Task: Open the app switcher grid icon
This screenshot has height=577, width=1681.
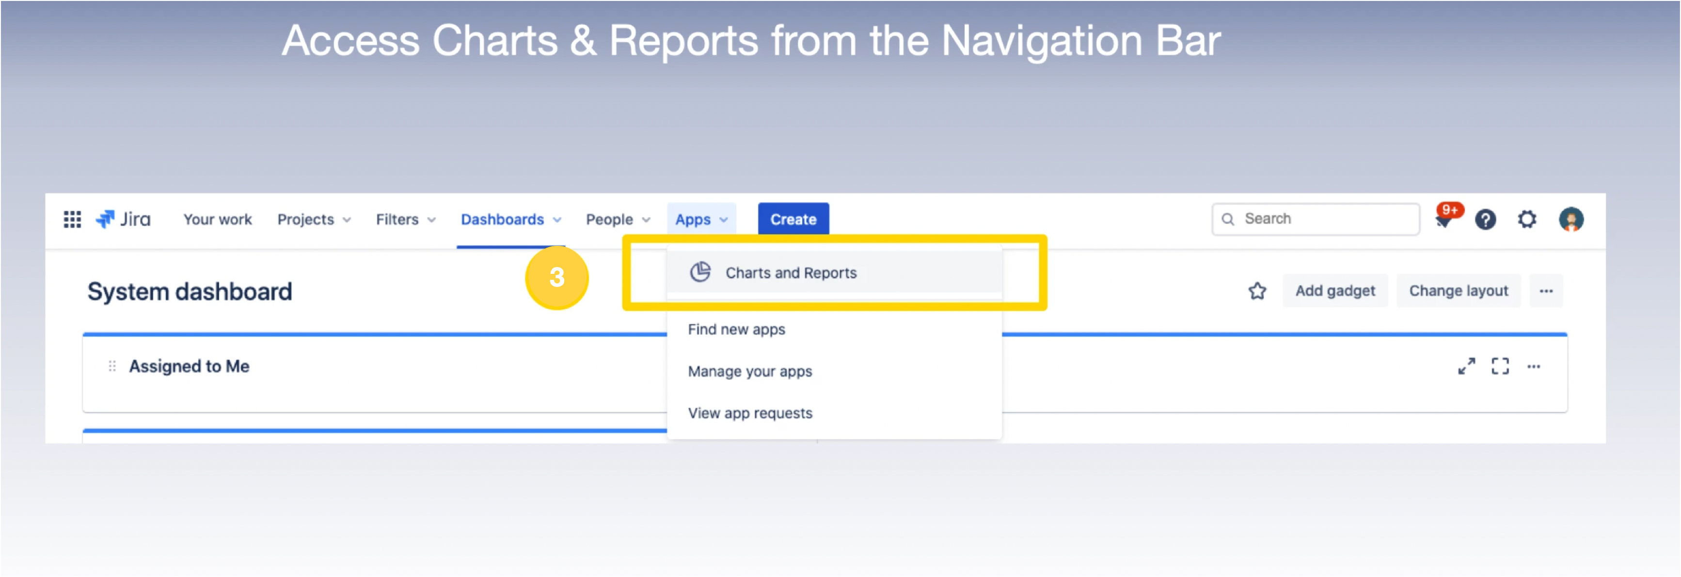Action: coord(72,219)
